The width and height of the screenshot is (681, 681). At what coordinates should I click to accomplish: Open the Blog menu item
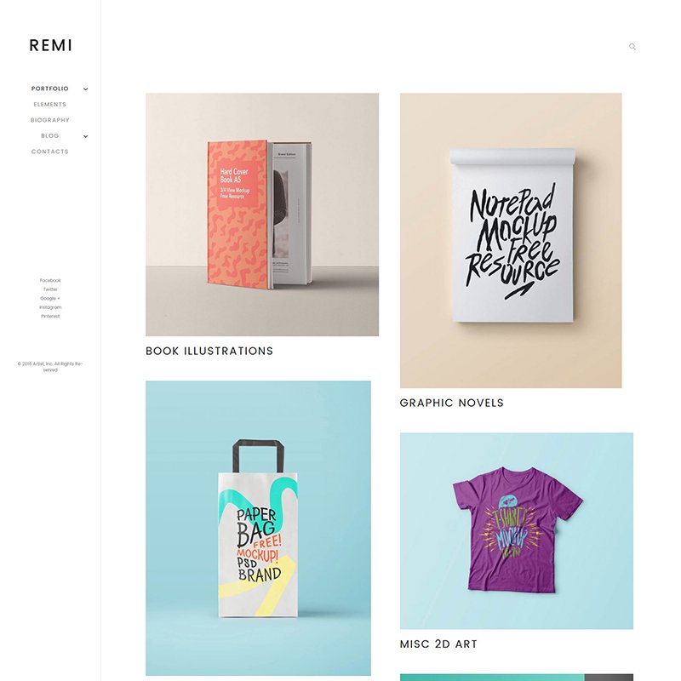[50, 136]
